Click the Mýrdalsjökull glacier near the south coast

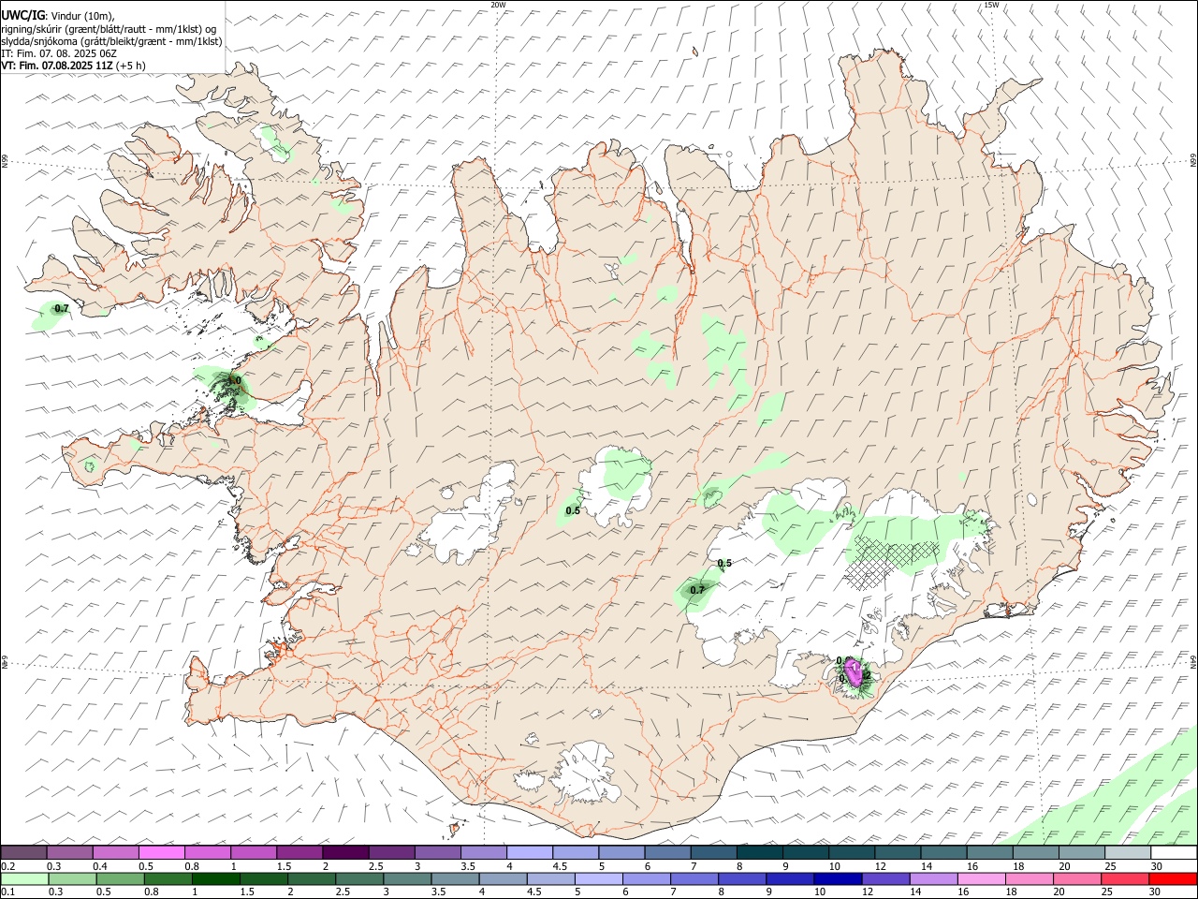click(x=587, y=774)
